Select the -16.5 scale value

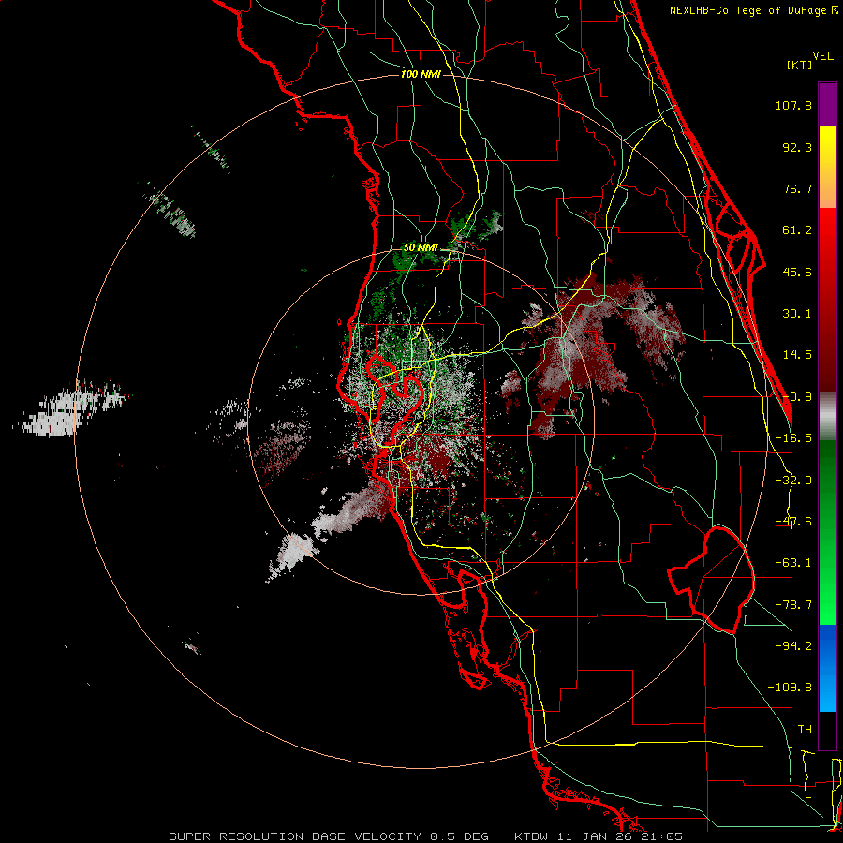(x=793, y=438)
